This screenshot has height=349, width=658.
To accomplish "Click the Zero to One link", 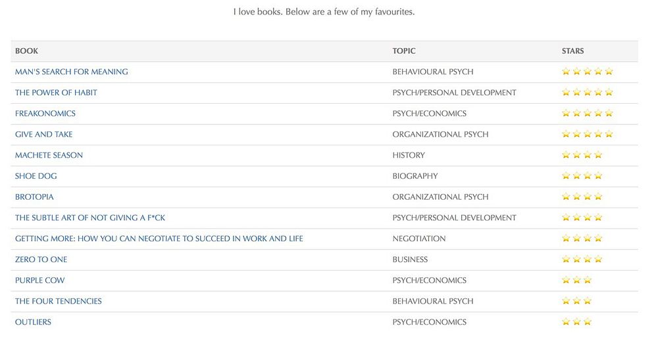I will 41,260.
